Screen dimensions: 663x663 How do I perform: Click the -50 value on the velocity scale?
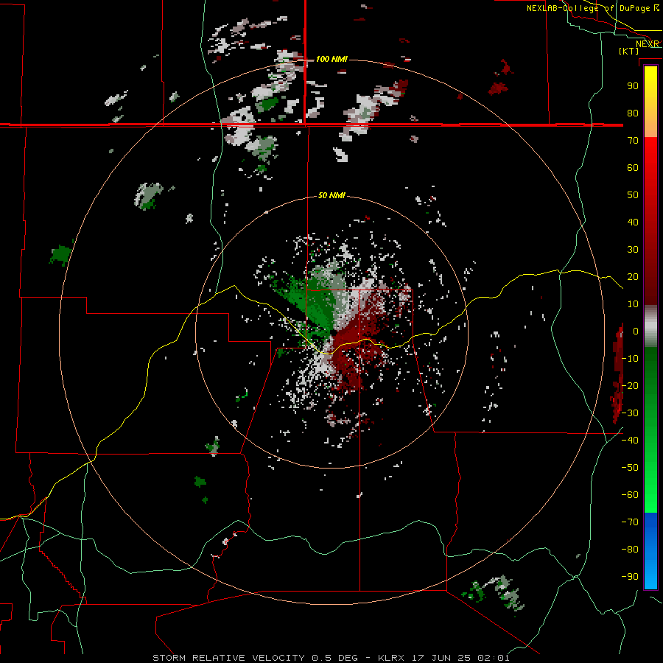pyautogui.click(x=631, y=468)
